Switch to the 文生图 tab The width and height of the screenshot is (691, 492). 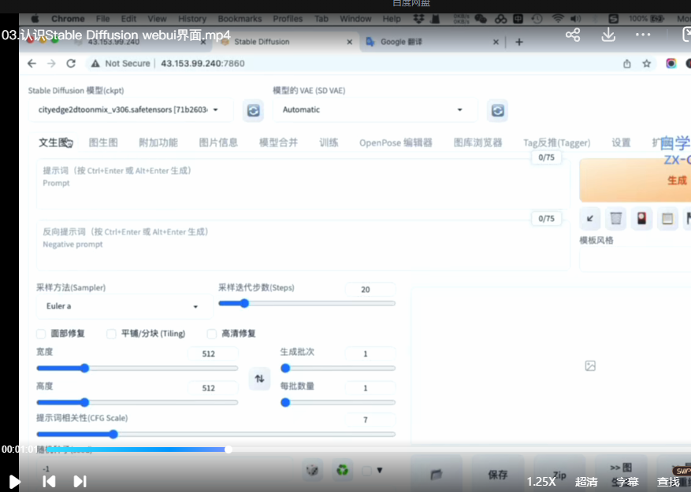tap(54, 142)
